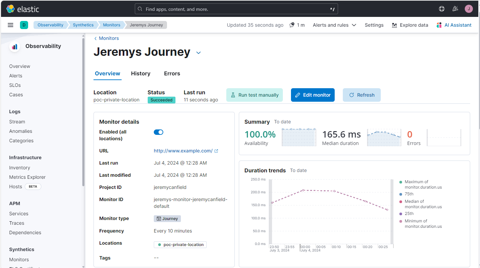This screenshot has height=268, width=480.
Task: Click the Elastic logo
Action: pyautogui.click(x=23, y=9)
